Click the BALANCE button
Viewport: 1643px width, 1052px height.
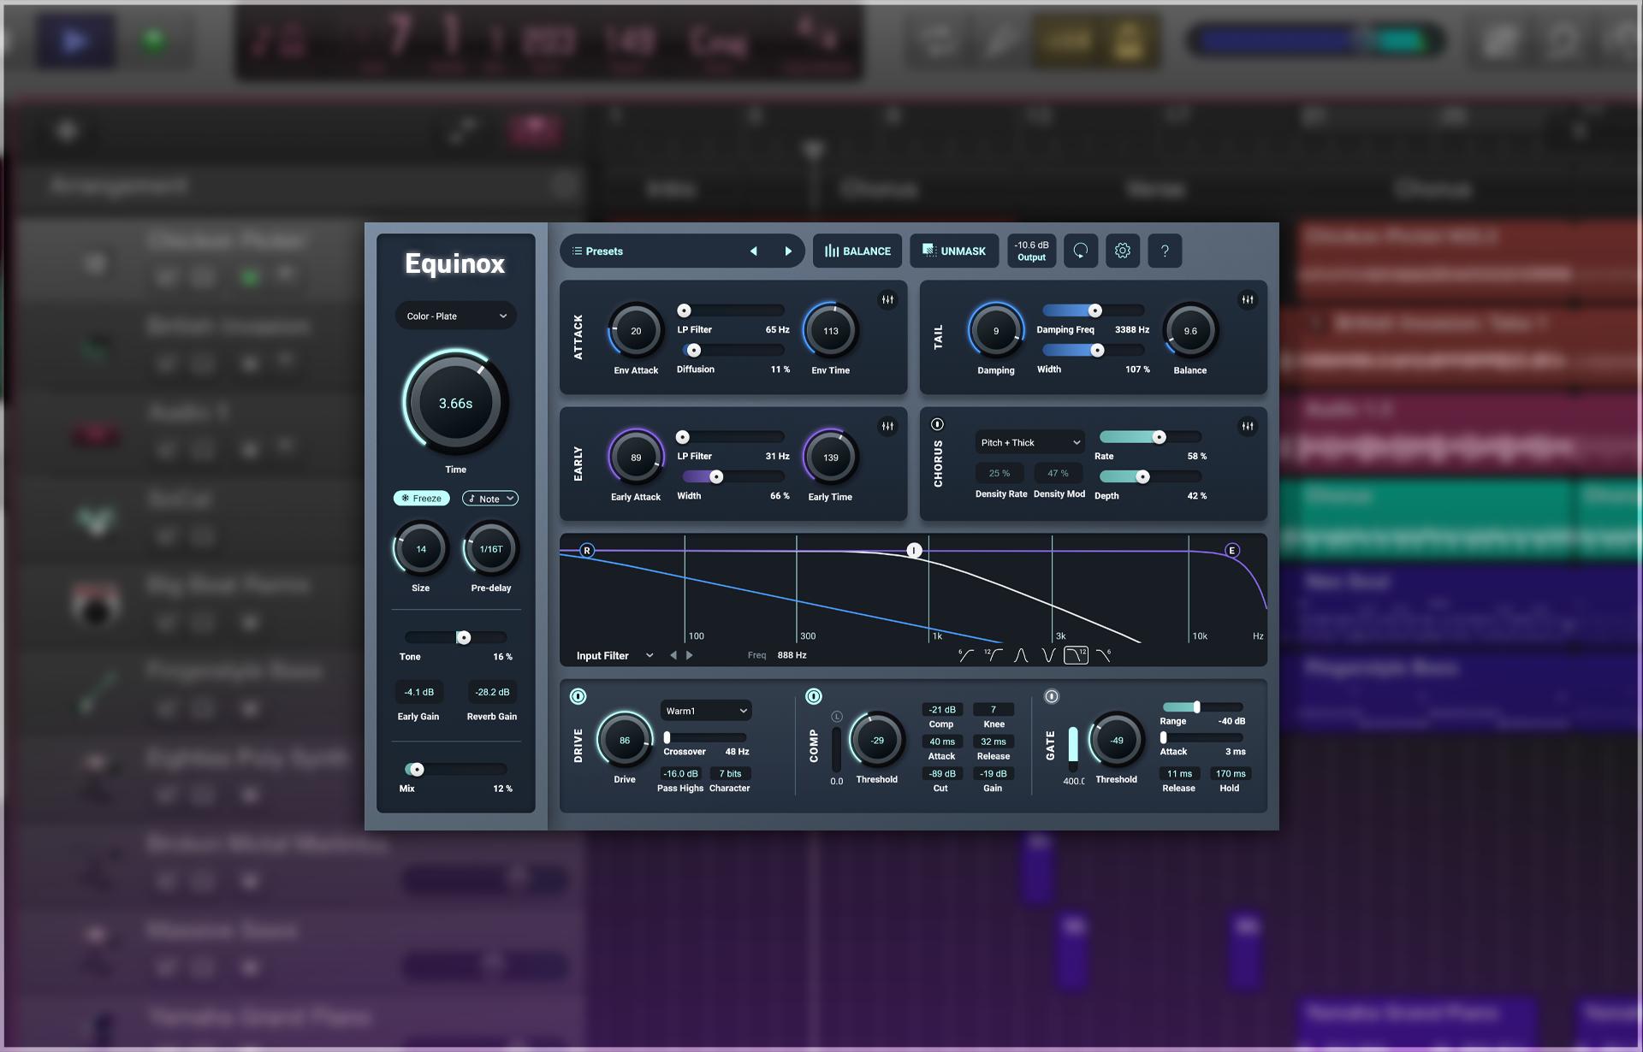pos(857,251)
